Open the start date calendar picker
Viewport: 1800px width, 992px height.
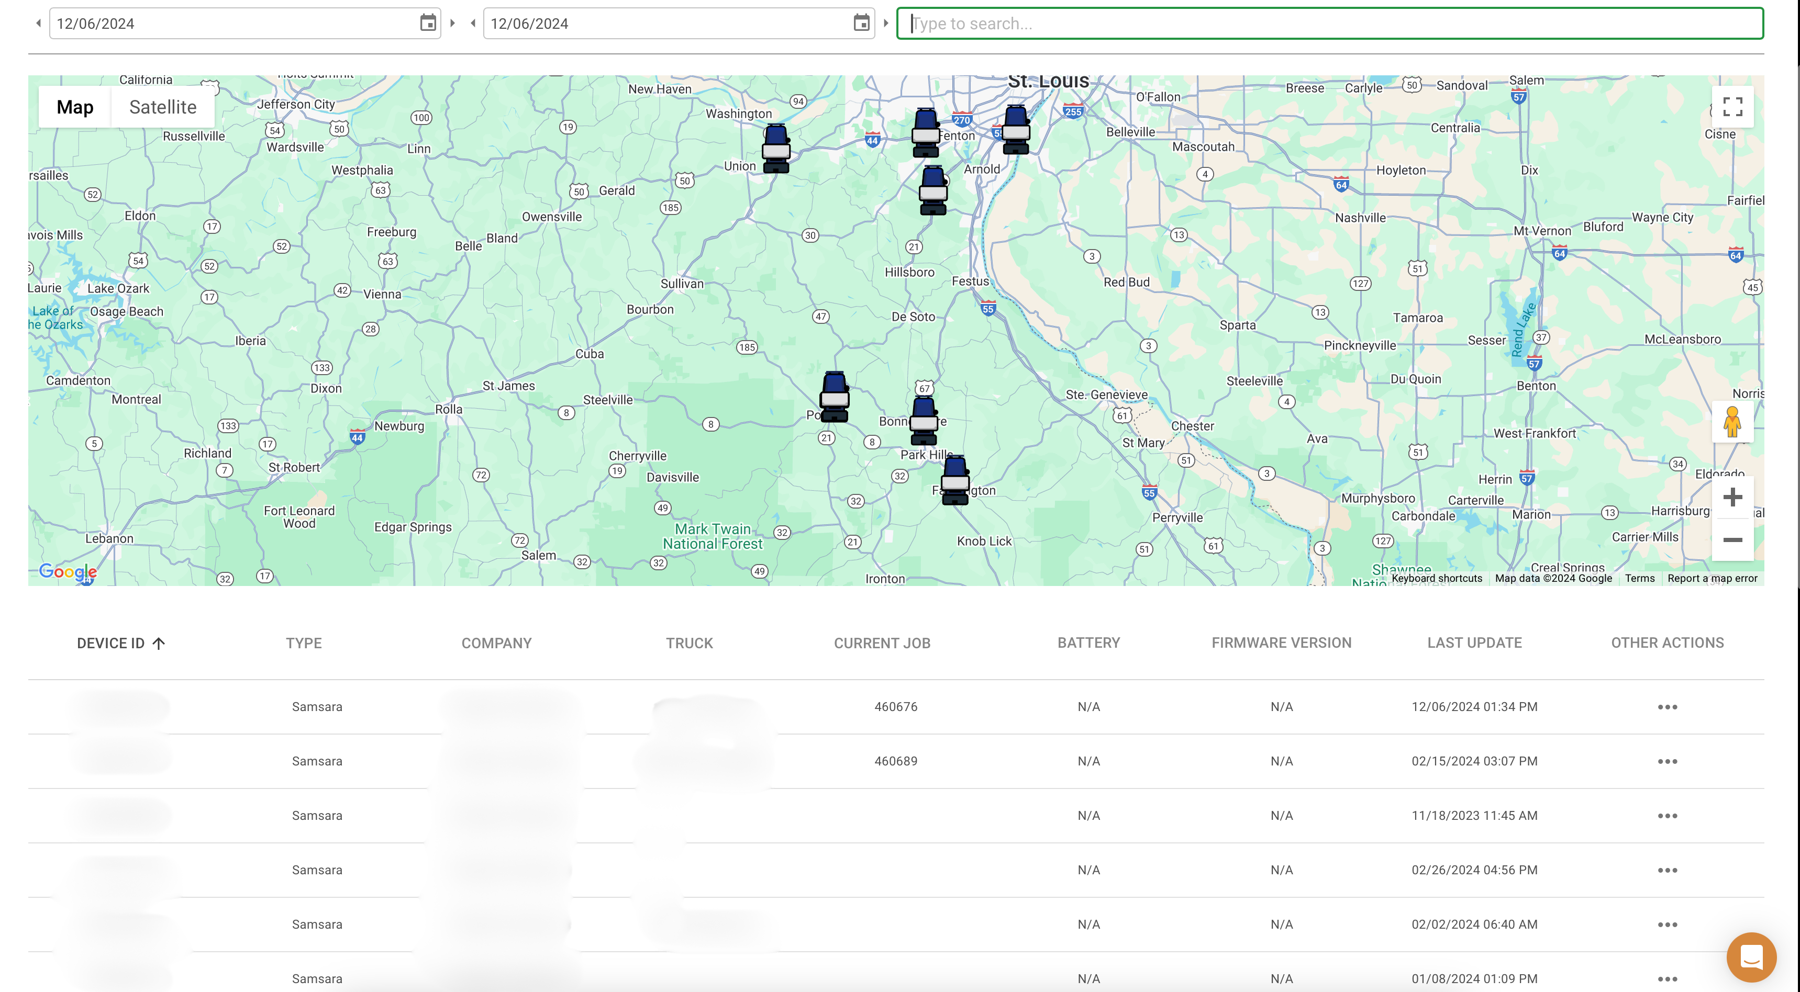tap(428, 23)
